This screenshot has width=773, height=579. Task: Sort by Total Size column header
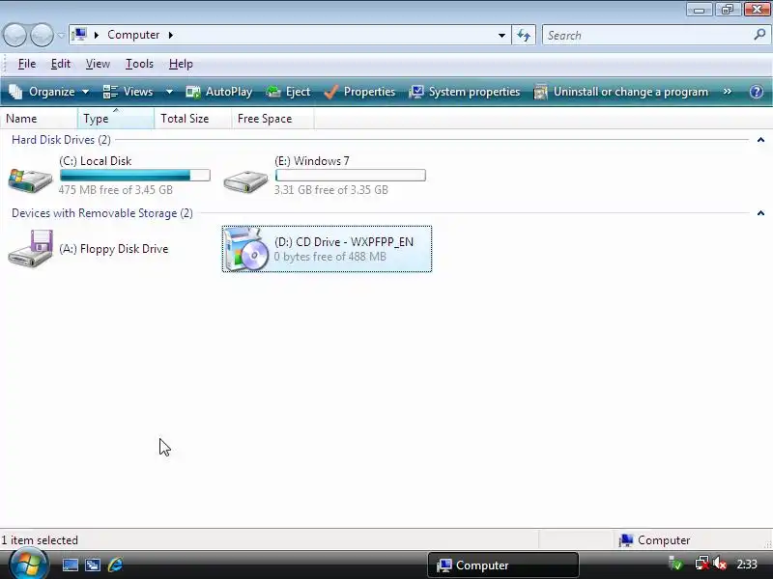click(192, 119)
